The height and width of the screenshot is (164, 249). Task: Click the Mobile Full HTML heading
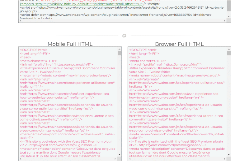click(70, 44)
